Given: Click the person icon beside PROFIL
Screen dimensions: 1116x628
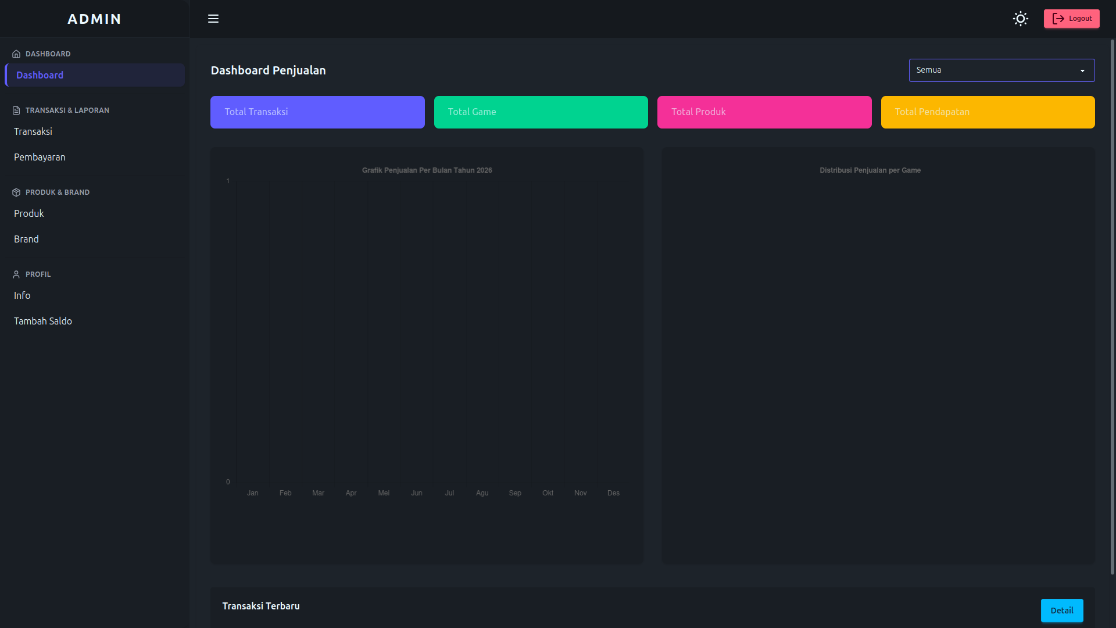Looking at the screenshot, I should pos(16,274).
